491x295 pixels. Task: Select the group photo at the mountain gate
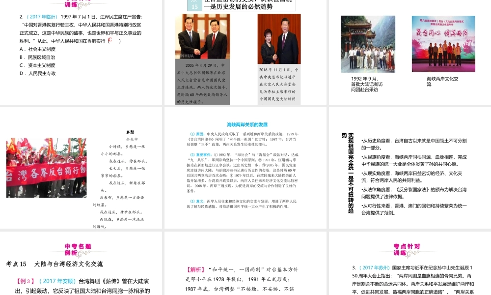(368, 44)
